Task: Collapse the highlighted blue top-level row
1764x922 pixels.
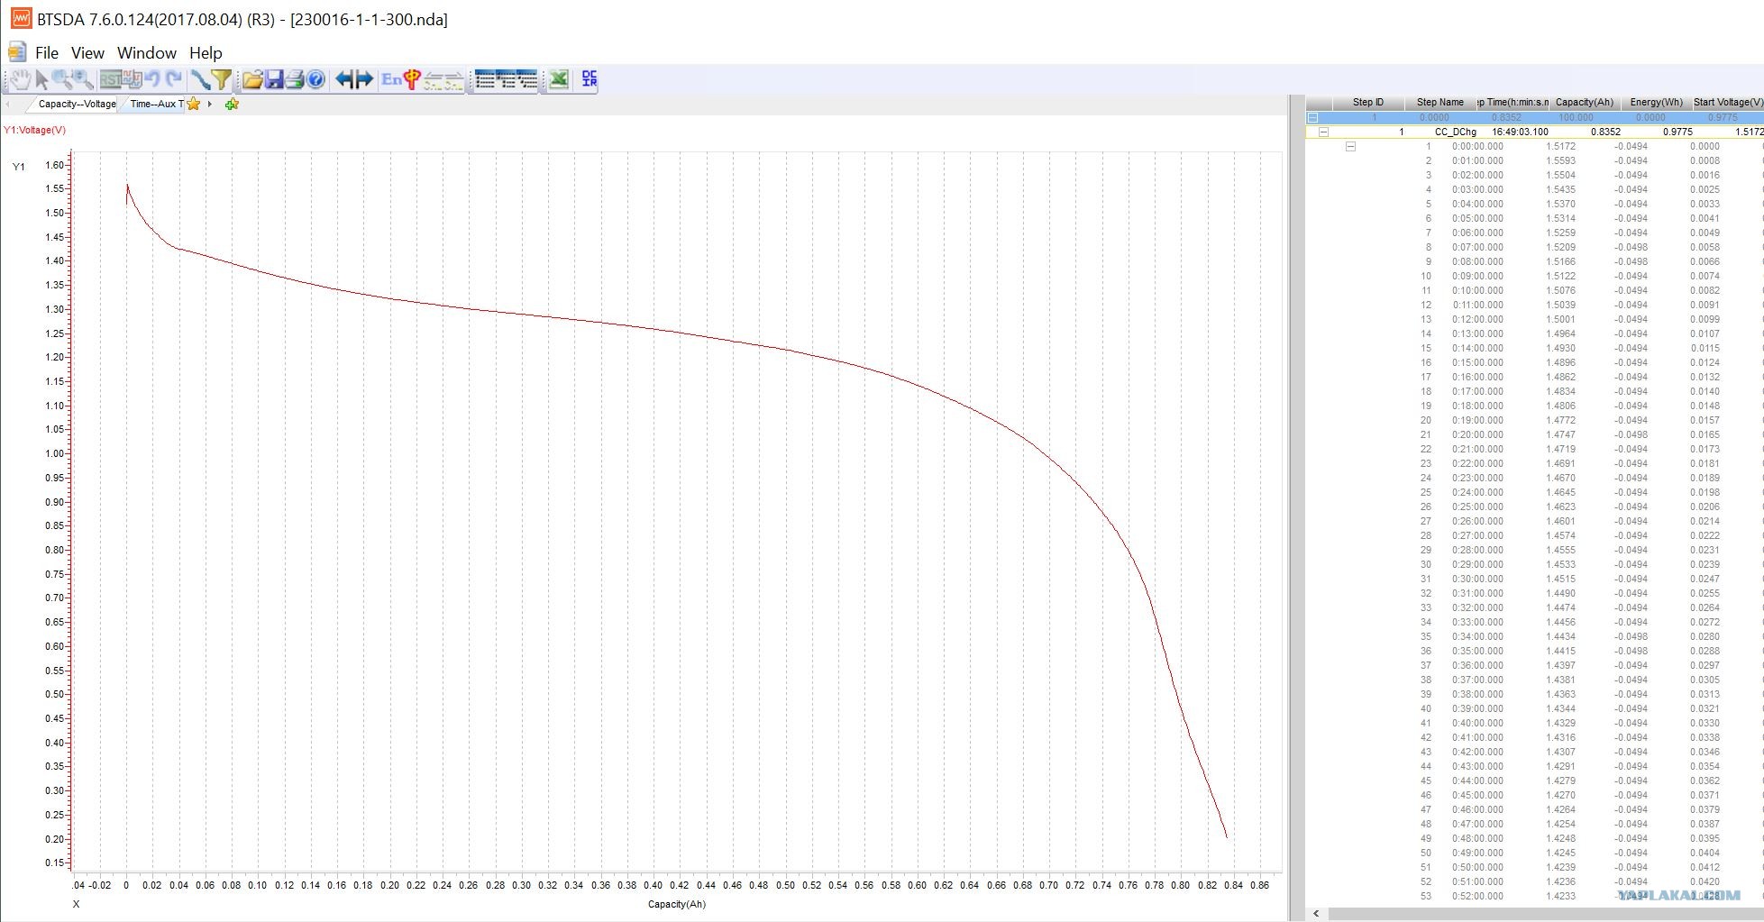Action: [1312, 117]
